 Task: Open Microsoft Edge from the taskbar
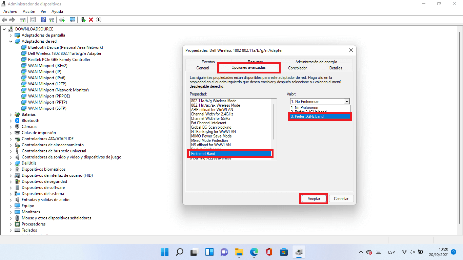point(254,252)
